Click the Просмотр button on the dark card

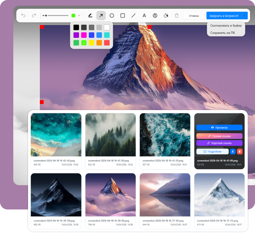coord(219,128)
